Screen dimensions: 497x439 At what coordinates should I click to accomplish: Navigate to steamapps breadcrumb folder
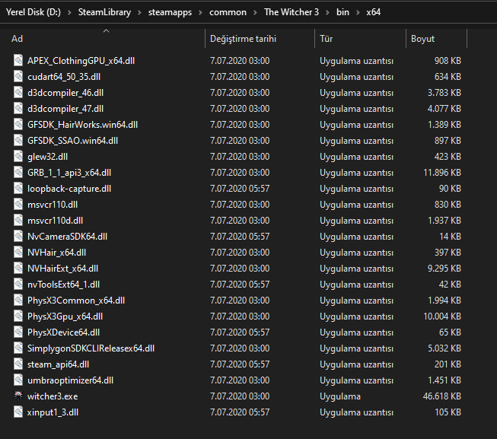(170, 12)
